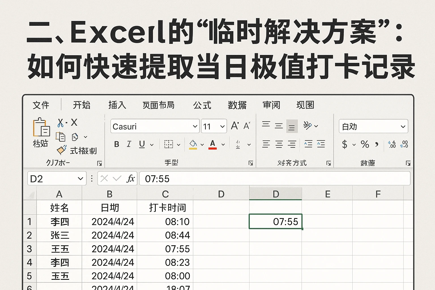
Task: Open alignment group dialog launcher
Action: pos(329,163)
